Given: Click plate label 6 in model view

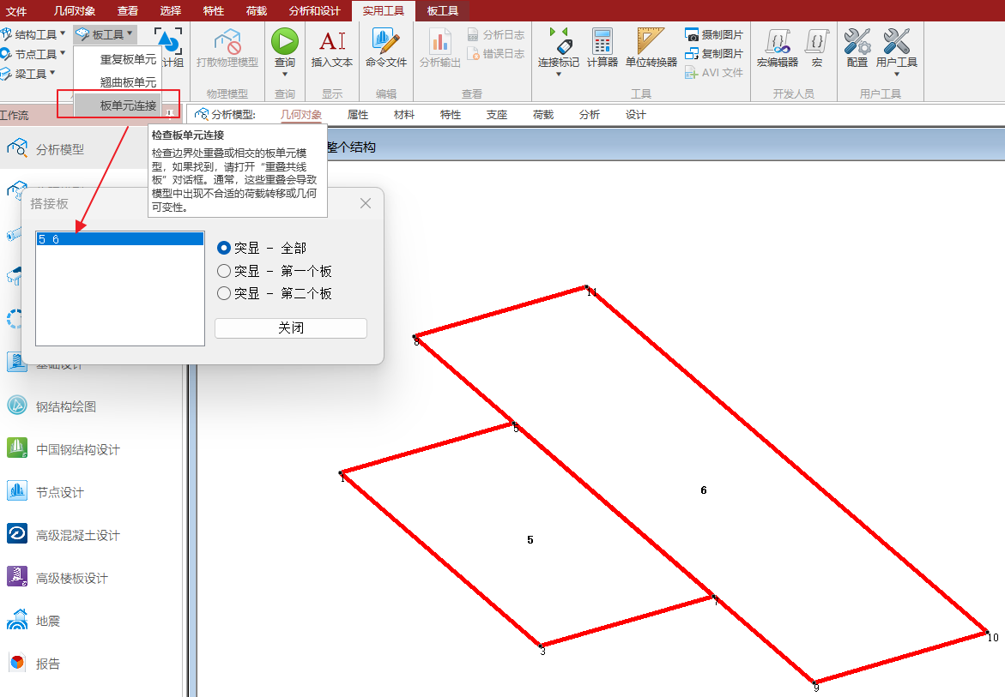Looking at the screenshot, I should 703,490.
